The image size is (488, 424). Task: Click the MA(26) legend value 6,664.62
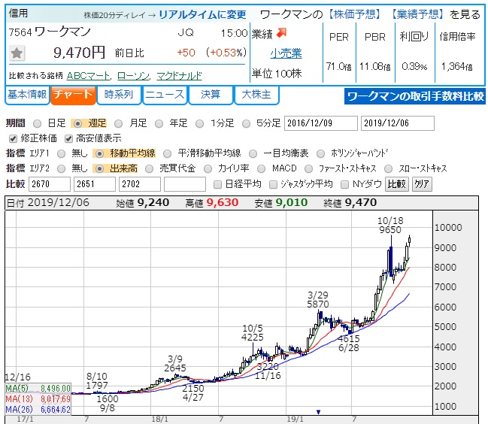click(x=56, y=410)
